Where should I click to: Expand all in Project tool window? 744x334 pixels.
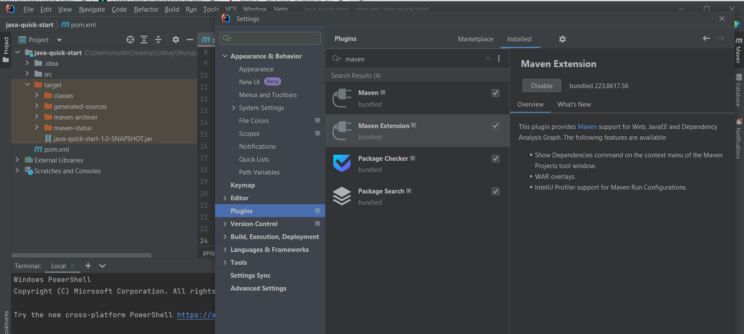(x=144, y=40)
